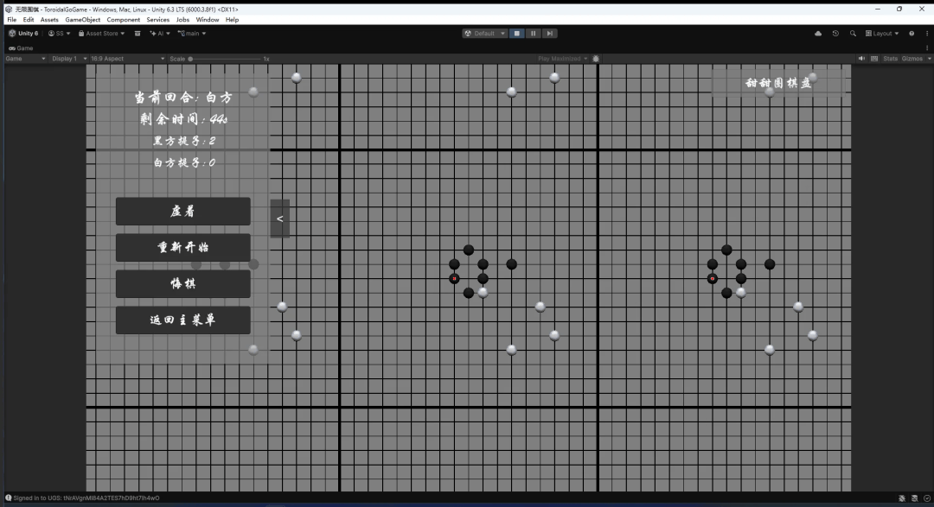Stop play mode with the stop button

tap(517, 34)
